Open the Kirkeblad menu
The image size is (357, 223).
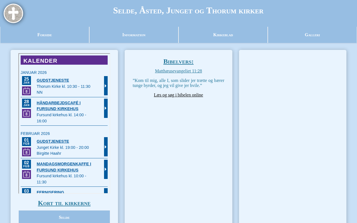[223, 35]
